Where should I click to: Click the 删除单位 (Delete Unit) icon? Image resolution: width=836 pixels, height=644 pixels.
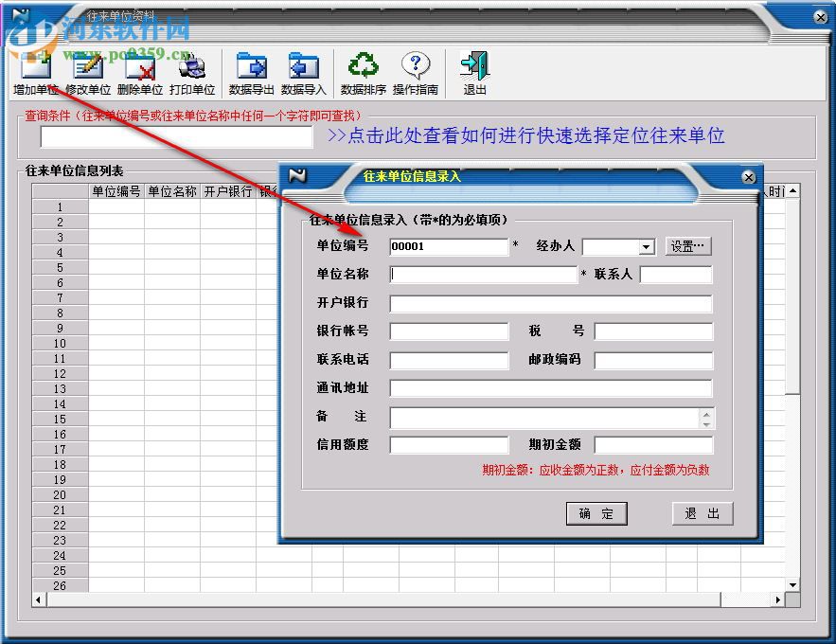point(140,71)
